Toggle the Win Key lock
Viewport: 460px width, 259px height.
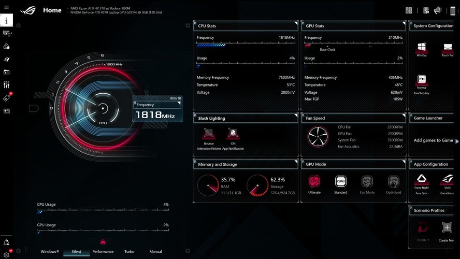422,48
